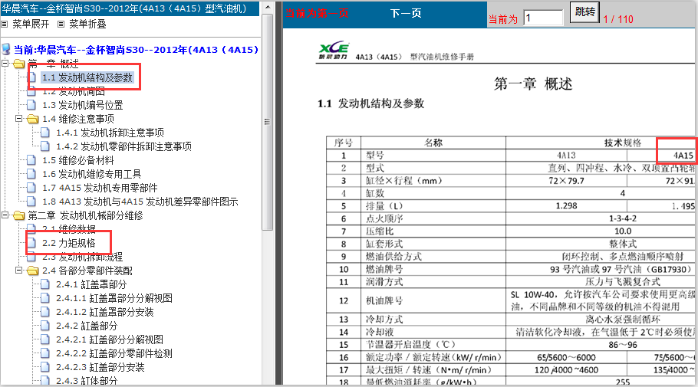698x387 pixels.
Task: Click the 菜单展开 list icon
Action: 5,24
